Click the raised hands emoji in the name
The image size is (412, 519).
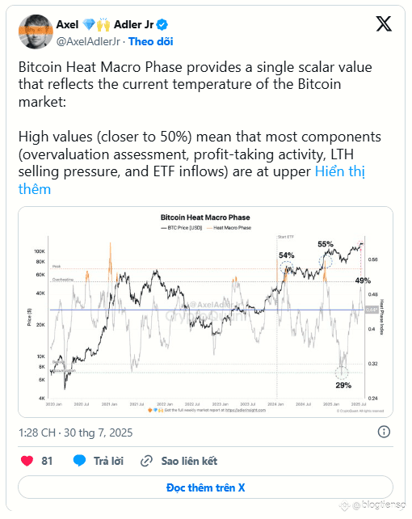[103, 24]
